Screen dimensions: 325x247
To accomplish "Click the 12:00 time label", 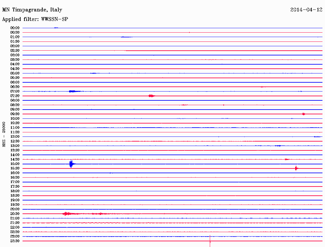I will [x=15, y=137].
